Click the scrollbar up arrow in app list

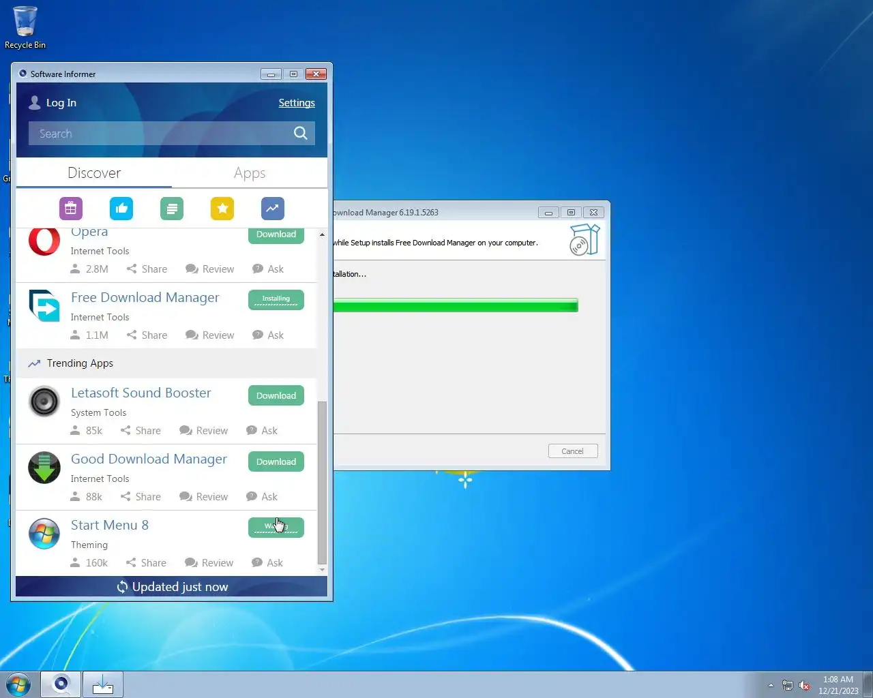pyautogui.click(x=322, y=234)
